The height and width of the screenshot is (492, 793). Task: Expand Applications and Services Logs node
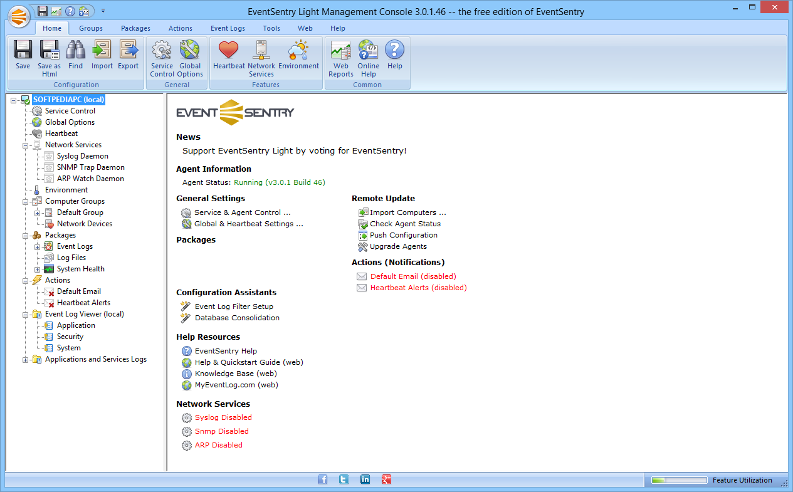point(26,360)
